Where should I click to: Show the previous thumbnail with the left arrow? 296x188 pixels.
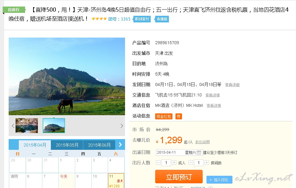click(13, 126)
